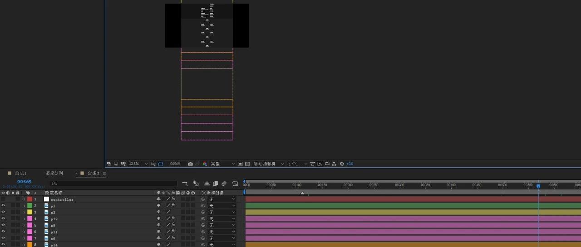Select the layer named p11
Screen dimensions: 581x247
pos(54,232)
